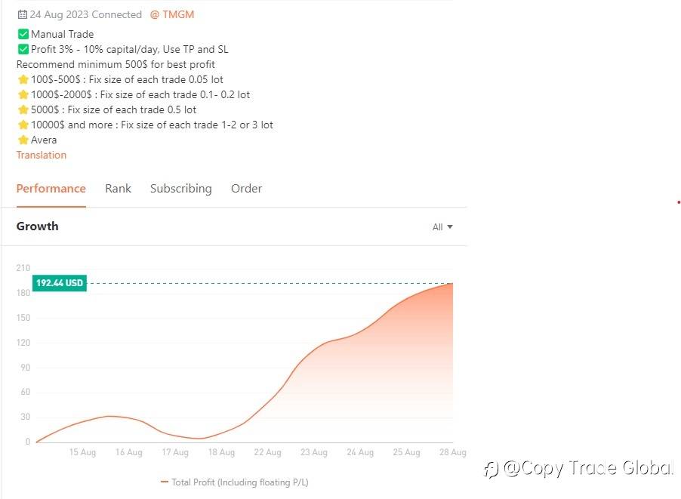Image resolution: width=681 pixels, height=499 pixels.
Task: Switch to the Performance tab
Action: tap(51, 189)
